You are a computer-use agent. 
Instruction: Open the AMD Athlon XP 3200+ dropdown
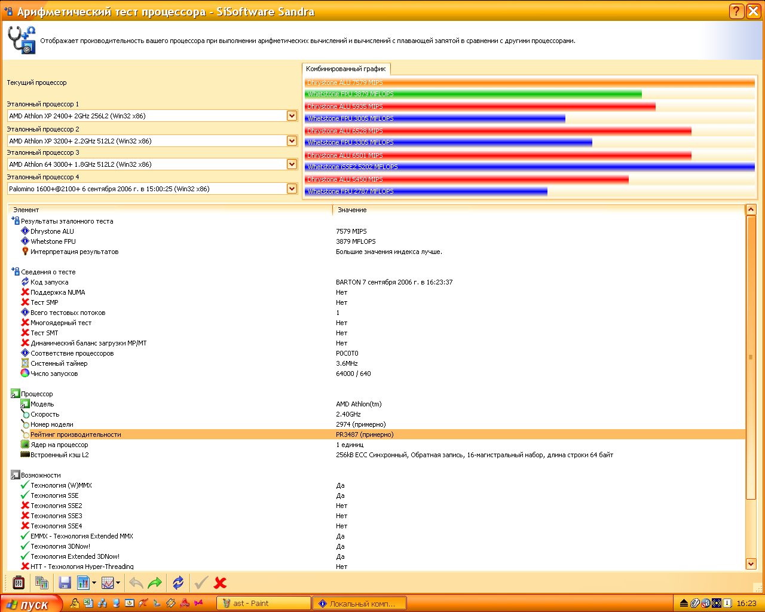(292, 141)
